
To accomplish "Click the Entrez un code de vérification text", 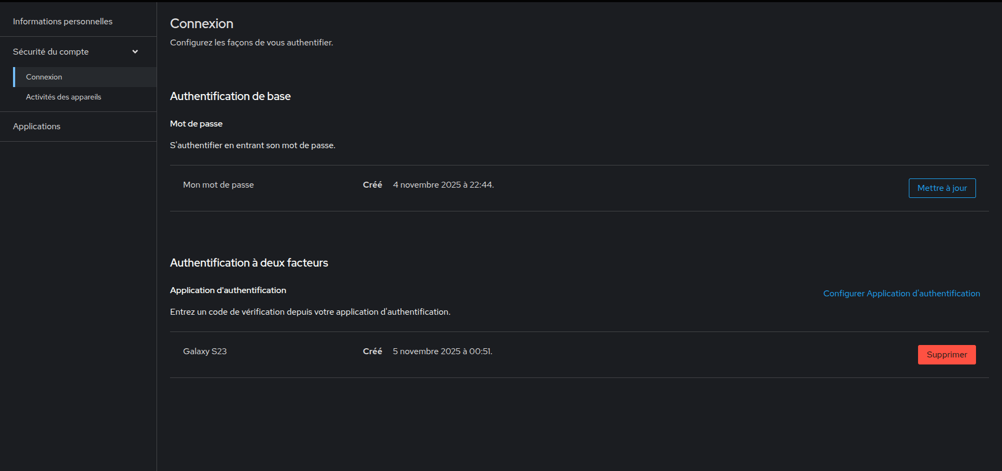I will pyautogui.click(x=310, y=312).
